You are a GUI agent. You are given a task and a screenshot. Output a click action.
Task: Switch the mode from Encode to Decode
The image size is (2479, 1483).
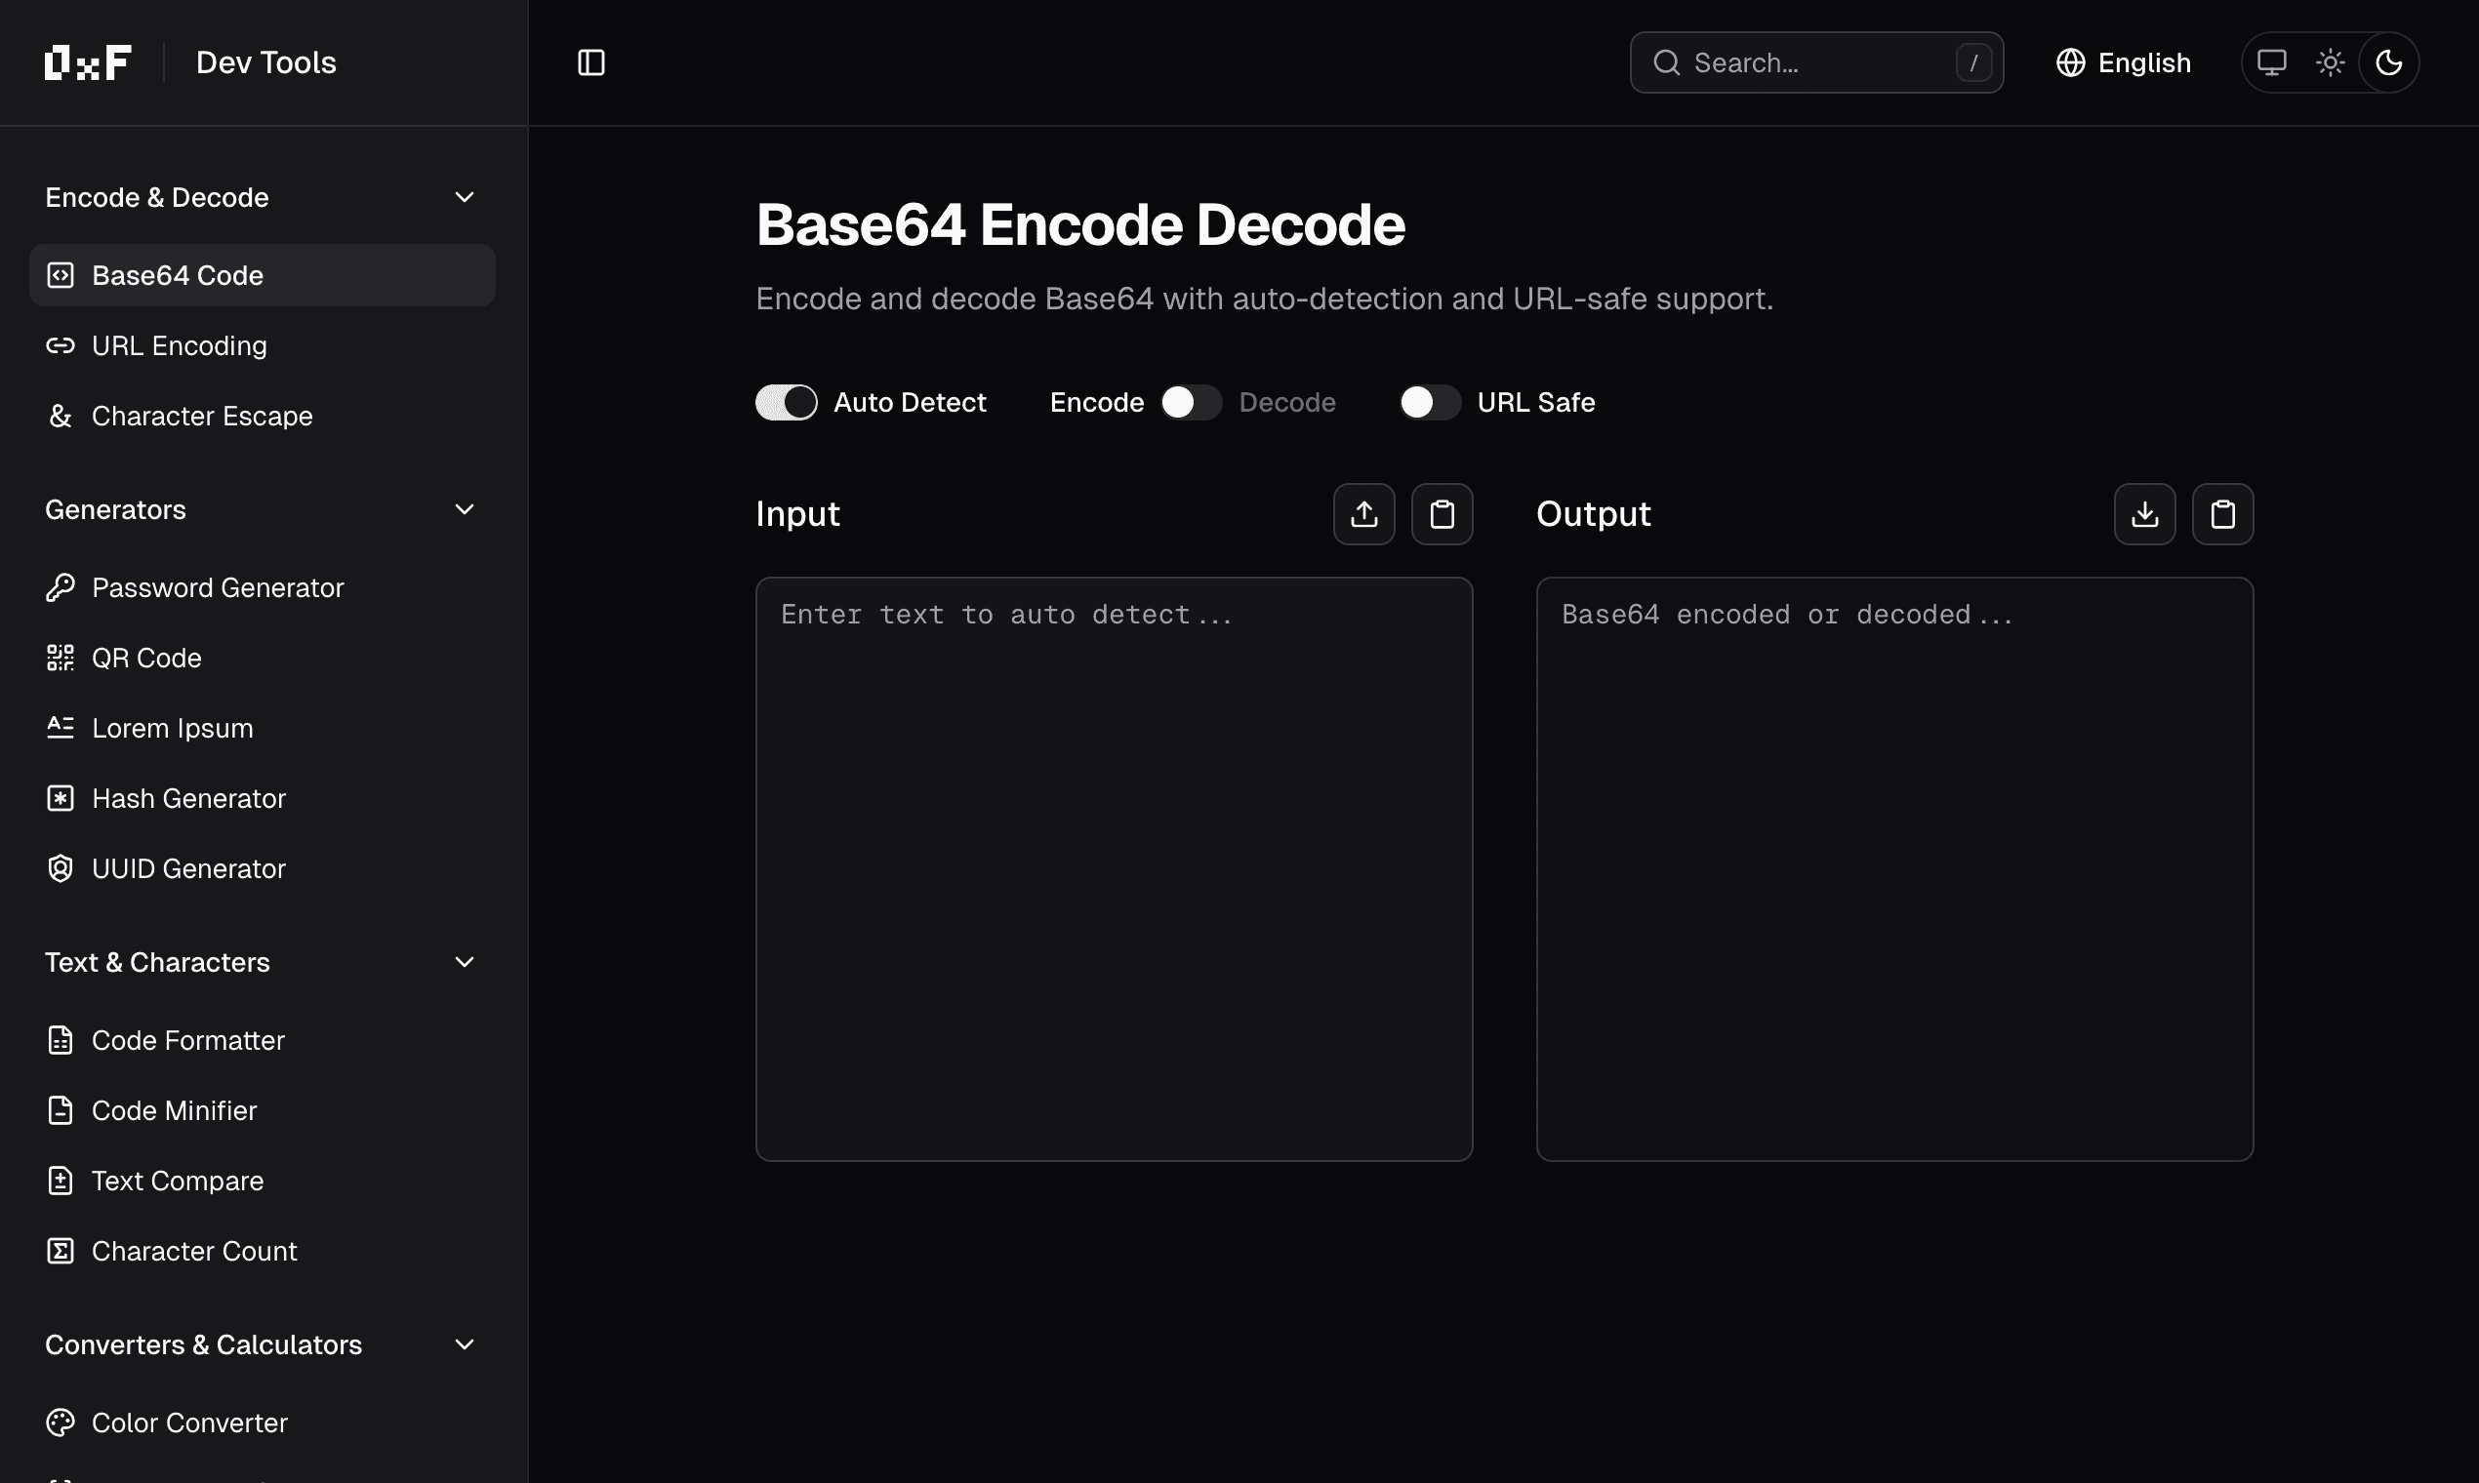click(1191, 402)
